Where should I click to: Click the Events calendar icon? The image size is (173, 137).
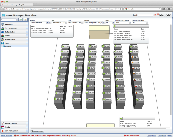3,127
